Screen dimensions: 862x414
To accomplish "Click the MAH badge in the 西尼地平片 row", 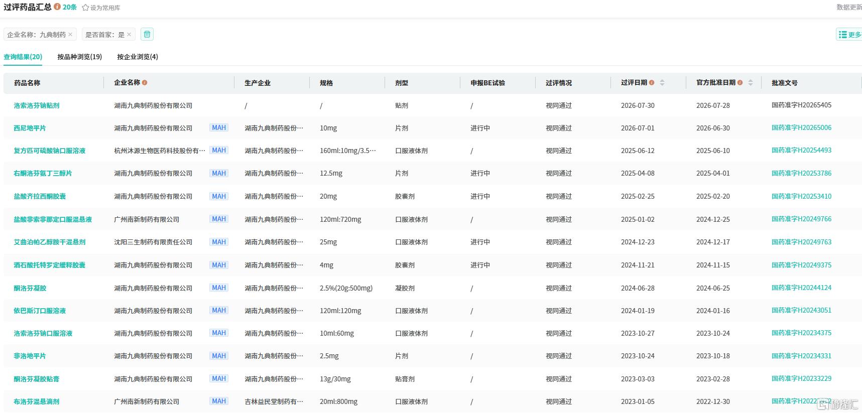I will 219,128.
